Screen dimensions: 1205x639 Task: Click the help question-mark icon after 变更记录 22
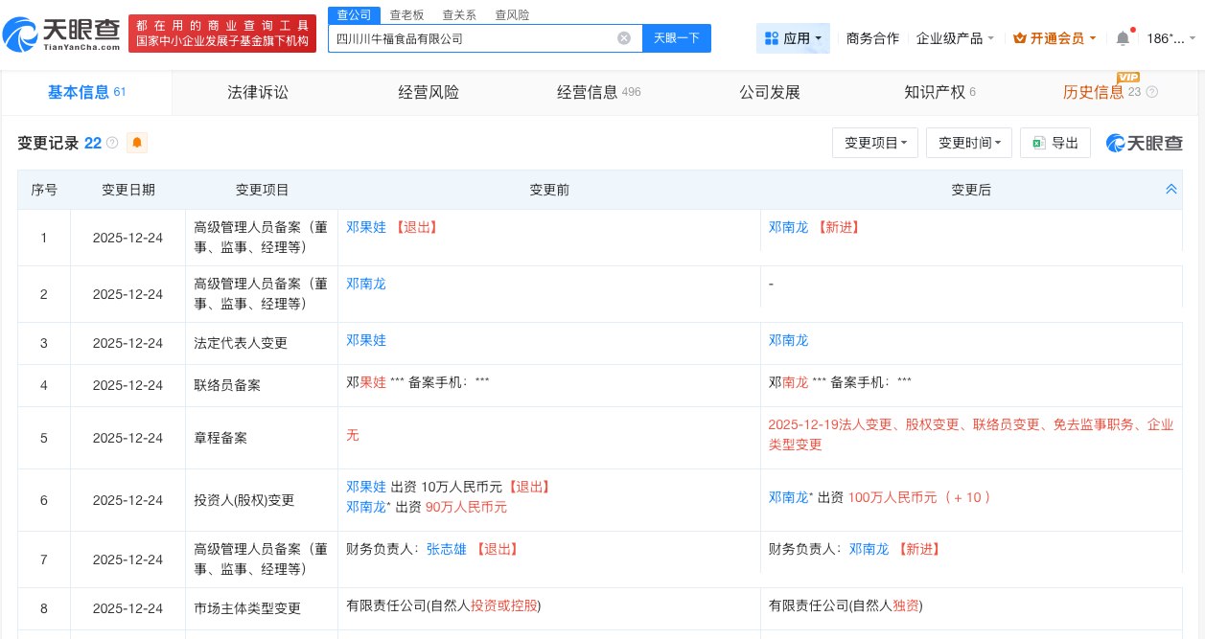click(112, 143)
